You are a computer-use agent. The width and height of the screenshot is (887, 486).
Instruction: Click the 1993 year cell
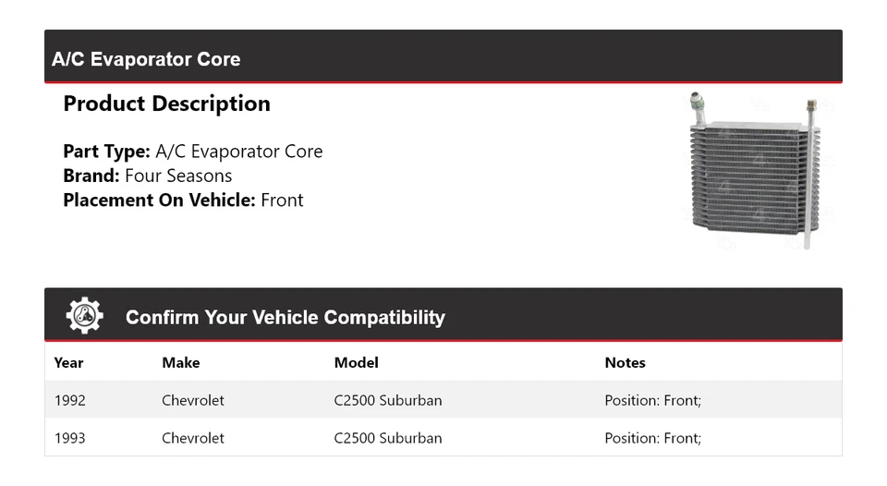69,438
